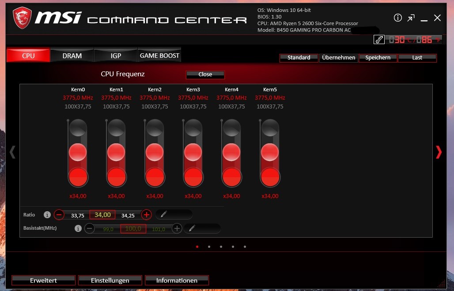Go to next page with right chevron
This screenshot has width=454, height=291.
tap(439, 152)
